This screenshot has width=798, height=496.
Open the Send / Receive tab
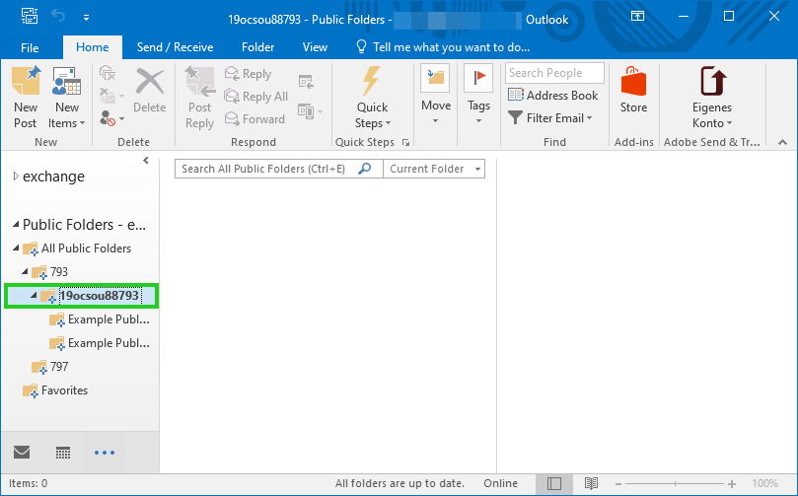point(177,46)
